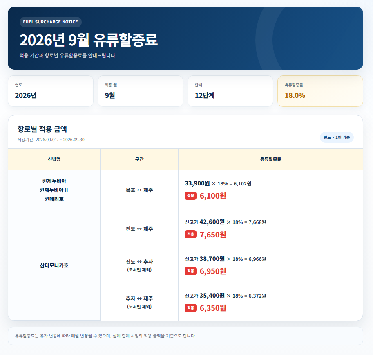
Task: Select the 12단계 stage card
Action: tap(230, 91)
